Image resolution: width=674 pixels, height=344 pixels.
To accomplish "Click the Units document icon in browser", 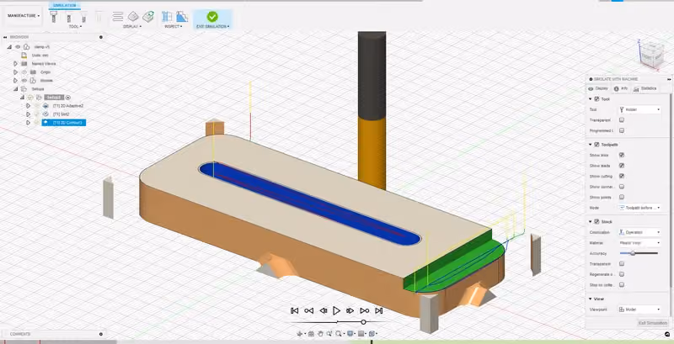I will [x=24, y=55].
